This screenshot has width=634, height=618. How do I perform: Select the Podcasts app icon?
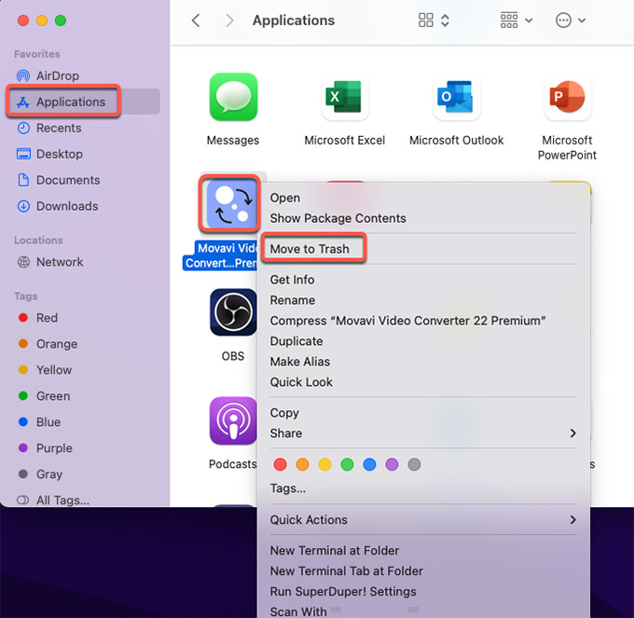233,420
